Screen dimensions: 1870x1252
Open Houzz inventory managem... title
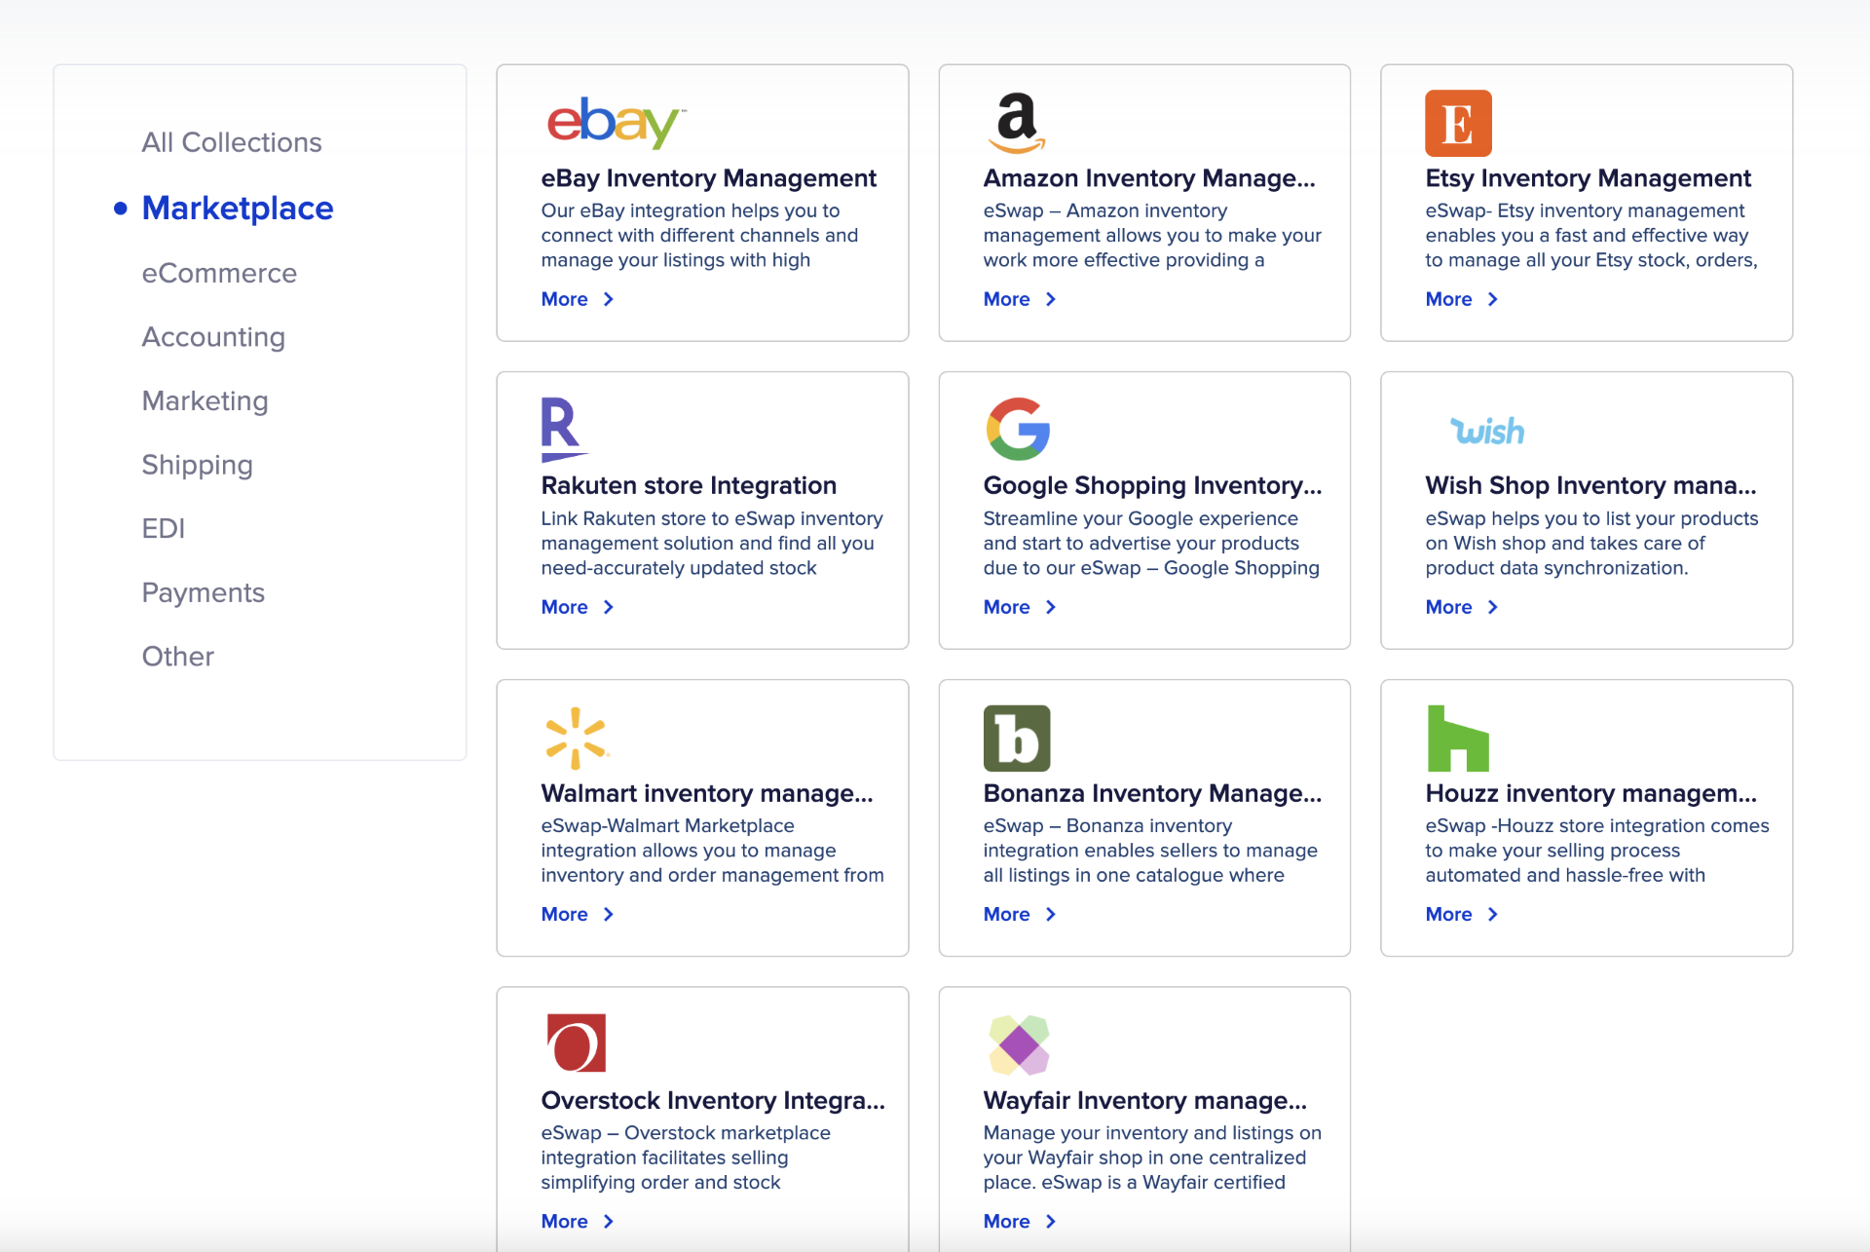pos(1590,793)
